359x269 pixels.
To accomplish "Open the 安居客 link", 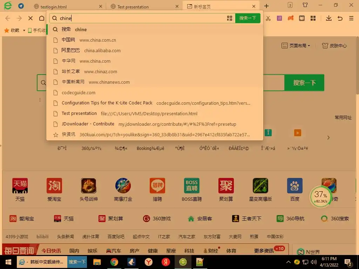I will (x=200, y=219).
